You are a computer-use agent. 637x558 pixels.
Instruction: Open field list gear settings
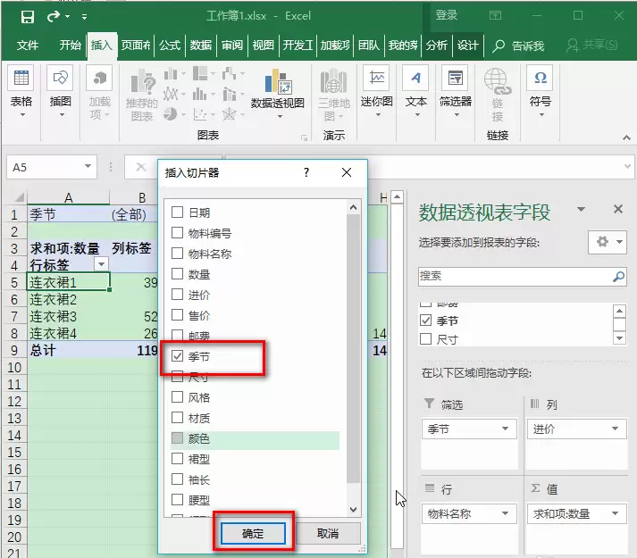pyautogui.click(x=608, y=242)
